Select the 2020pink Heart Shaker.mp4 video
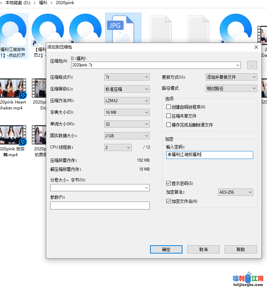This screenshot has width=267, height=290. 13,89
